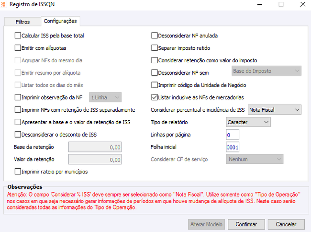Click the Alterar Modelo button

[207, 224]
